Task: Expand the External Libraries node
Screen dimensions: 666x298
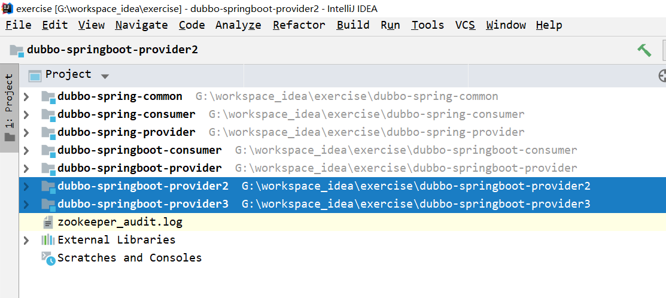Action: (26, 241)
